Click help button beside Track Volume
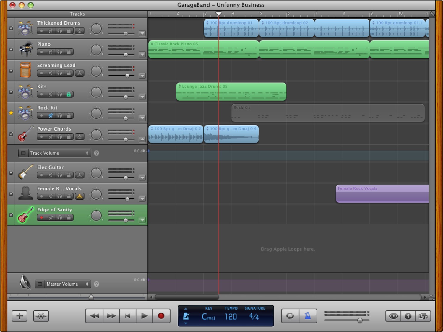443x332 pixels. (96, 153)
